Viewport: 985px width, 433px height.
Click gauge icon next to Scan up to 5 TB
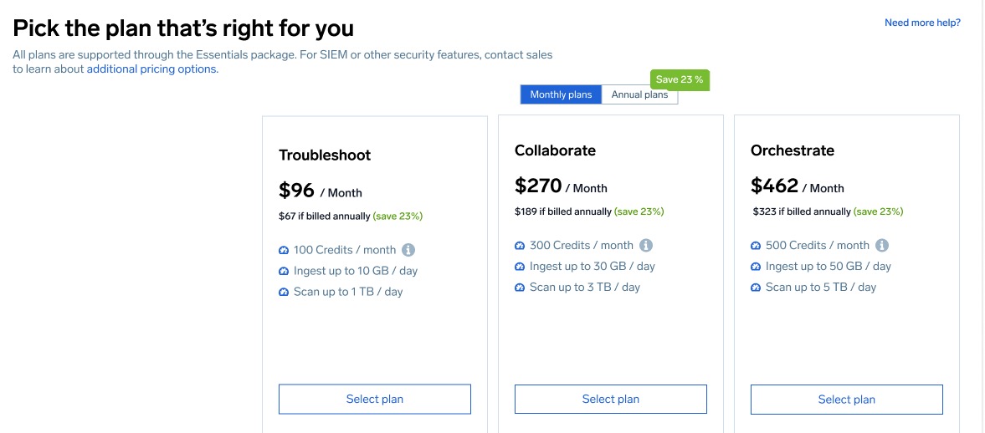(x=756, y=288)
